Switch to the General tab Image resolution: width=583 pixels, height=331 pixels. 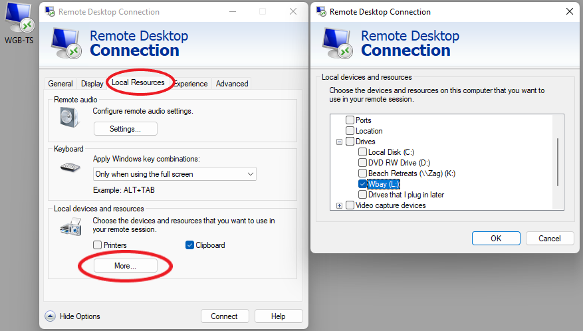pyautogui.click(x=60, y=84)
